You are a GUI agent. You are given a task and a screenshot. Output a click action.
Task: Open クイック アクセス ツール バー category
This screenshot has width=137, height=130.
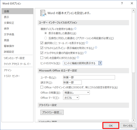coord(18,64)
